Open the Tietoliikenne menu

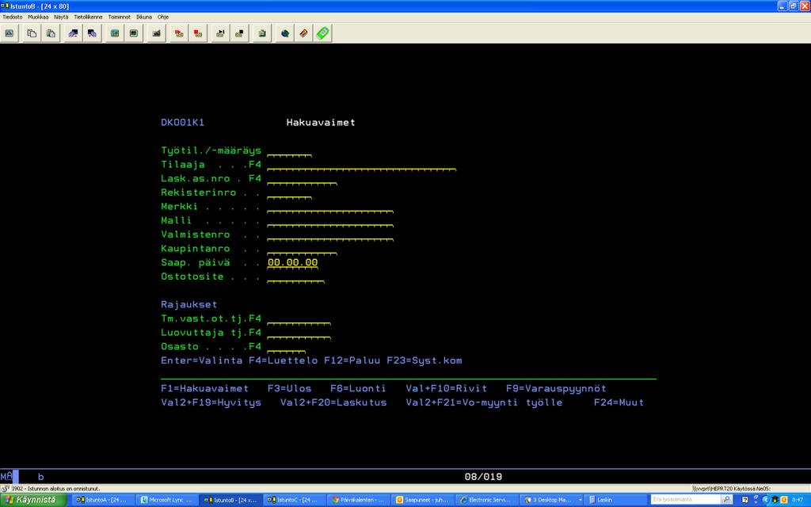[x=88, y=17]
